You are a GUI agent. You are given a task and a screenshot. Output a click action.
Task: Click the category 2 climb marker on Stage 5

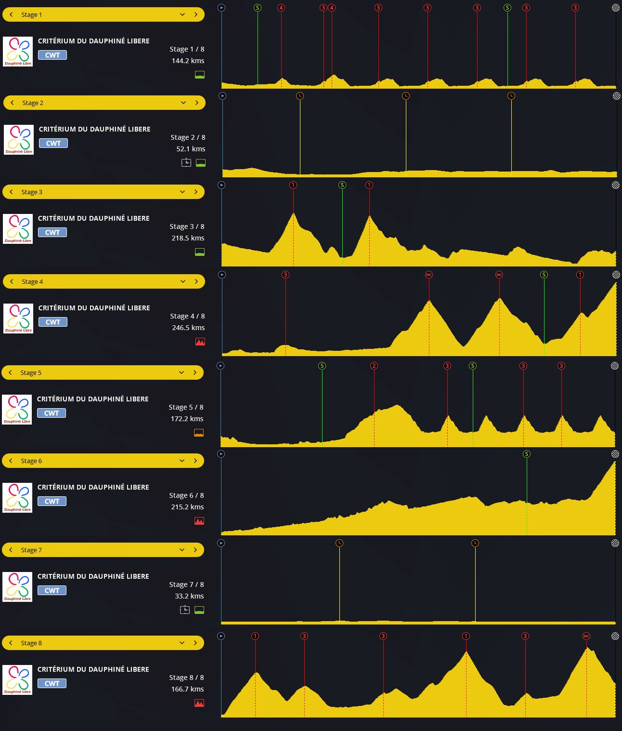(374, 366)
